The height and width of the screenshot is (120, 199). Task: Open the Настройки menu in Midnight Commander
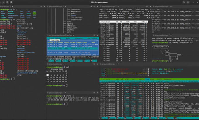click(92, 38)
